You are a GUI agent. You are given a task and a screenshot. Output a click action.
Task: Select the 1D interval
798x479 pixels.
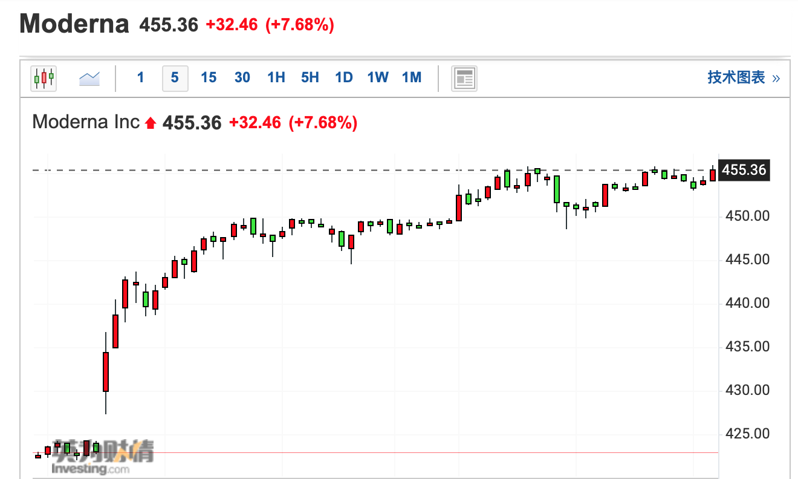coord(344,77)
